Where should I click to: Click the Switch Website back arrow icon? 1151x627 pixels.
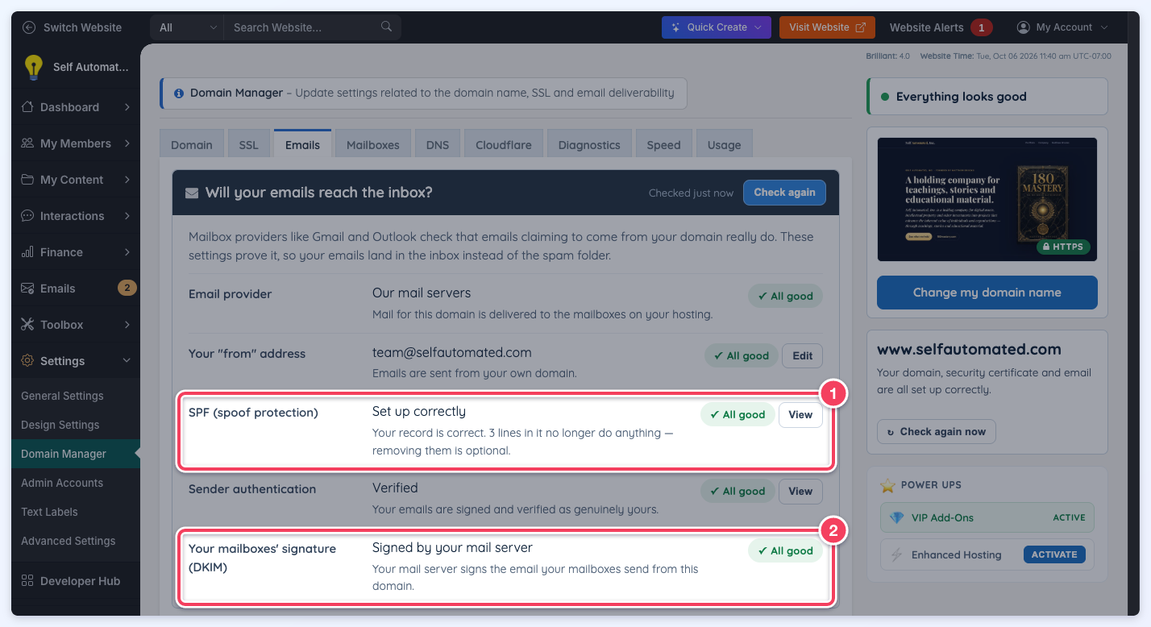pyautogui.click(x=29, y=27)
